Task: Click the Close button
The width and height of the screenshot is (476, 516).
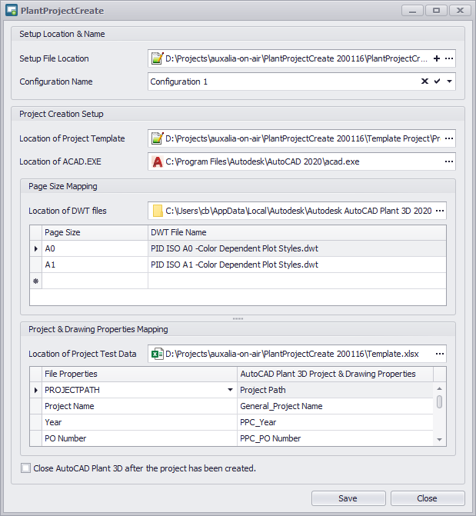Action: coord(428,498)
